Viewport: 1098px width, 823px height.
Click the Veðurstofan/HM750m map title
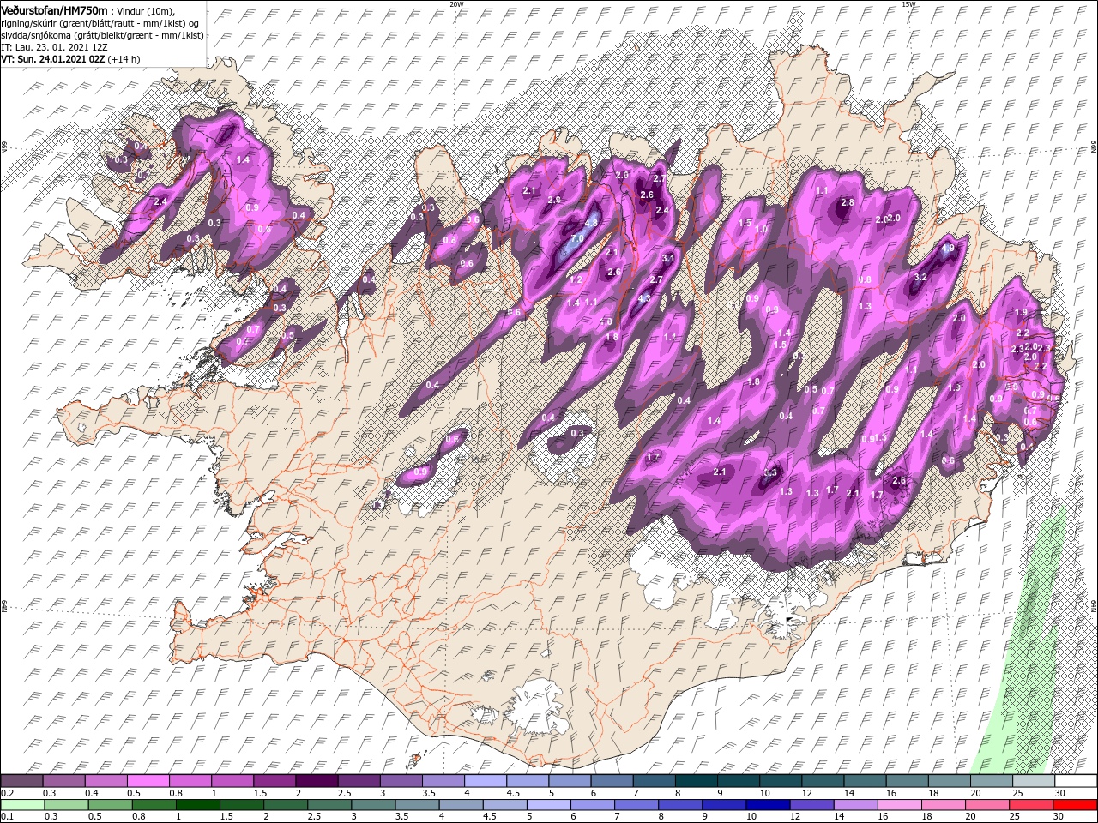pyautogui.click(x=54, y=9)
